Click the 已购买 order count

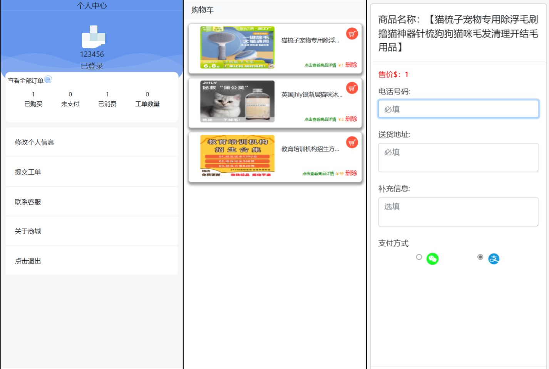click(x=33, y=99)
